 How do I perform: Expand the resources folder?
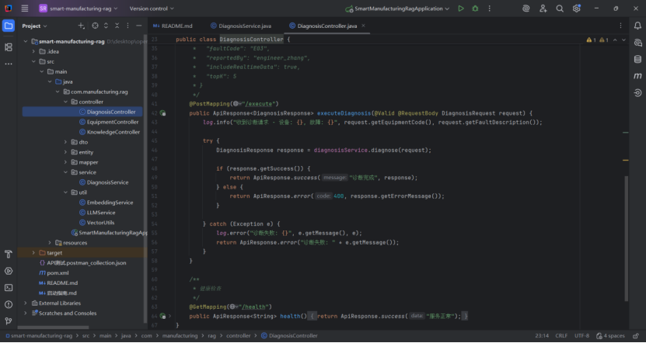tap(50, 243)
